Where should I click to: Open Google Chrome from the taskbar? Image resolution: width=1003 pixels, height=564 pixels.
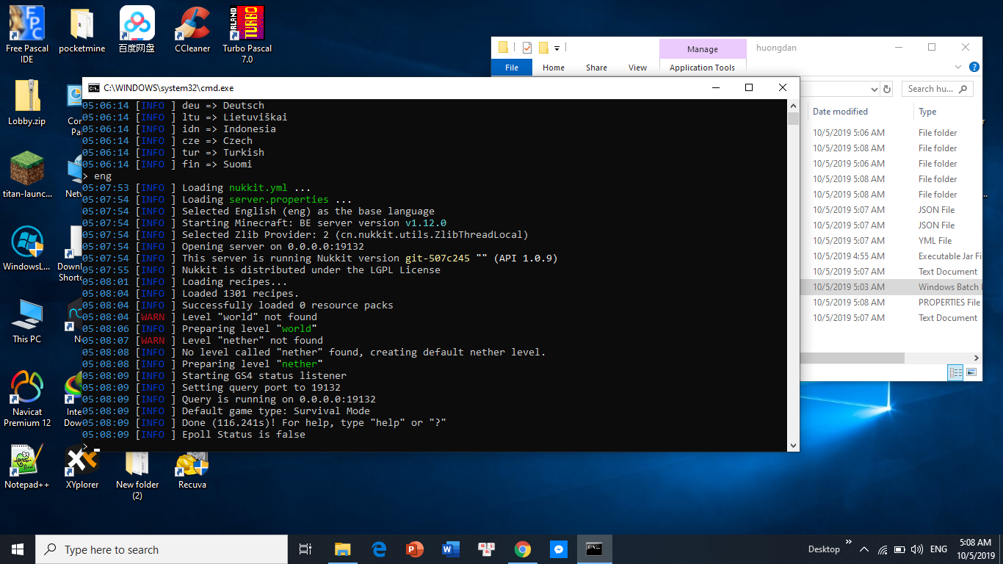(x=522, y=549)
